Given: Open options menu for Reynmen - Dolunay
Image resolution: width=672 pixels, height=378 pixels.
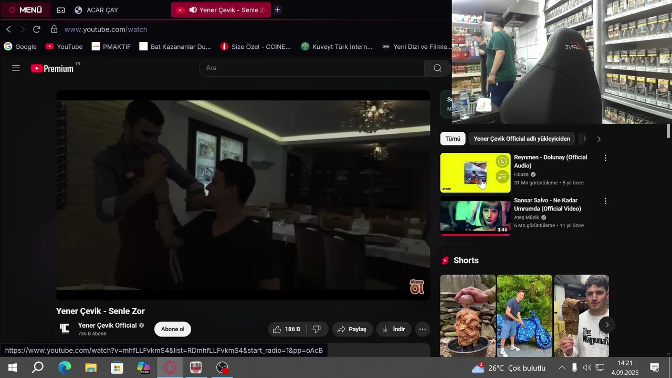Looking at the screenshot, I should coord(605,158).
